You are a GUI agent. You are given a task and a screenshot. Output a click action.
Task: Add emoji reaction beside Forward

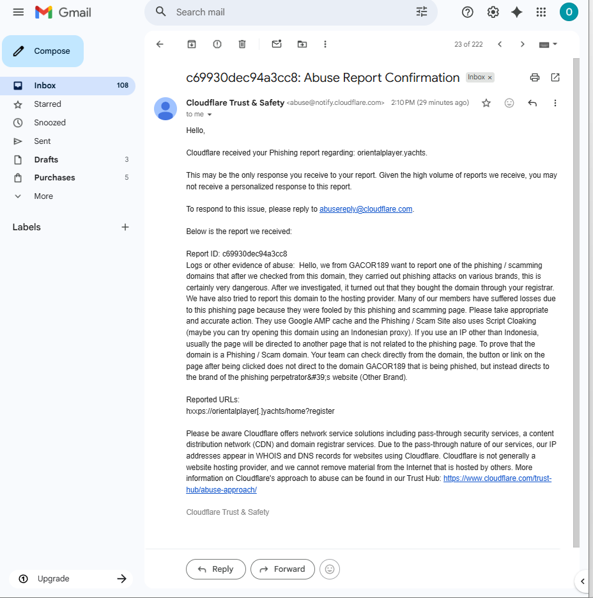(330, 569)
